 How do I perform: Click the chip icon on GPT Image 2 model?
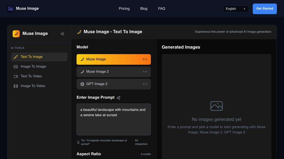tap(82, 84)
